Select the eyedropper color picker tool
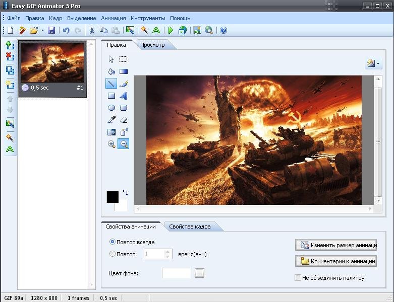The width and height of the screenshot is (394, 302). pyautogui.click(x=111, y=120)
